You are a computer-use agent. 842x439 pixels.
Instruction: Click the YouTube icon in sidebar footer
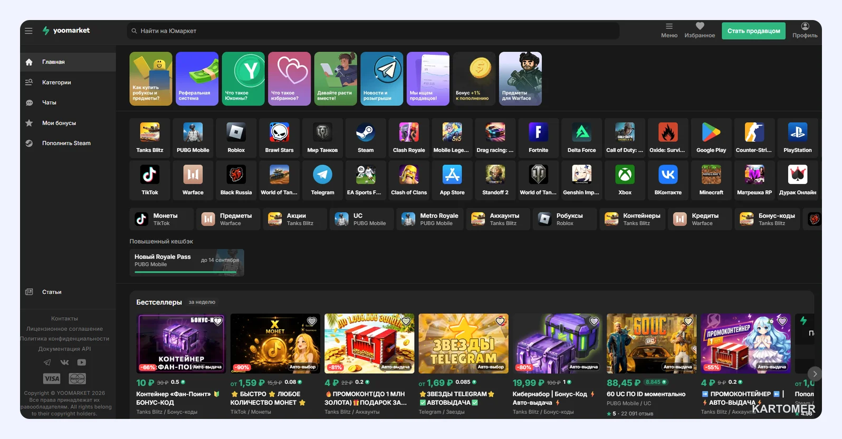[82, 362]
